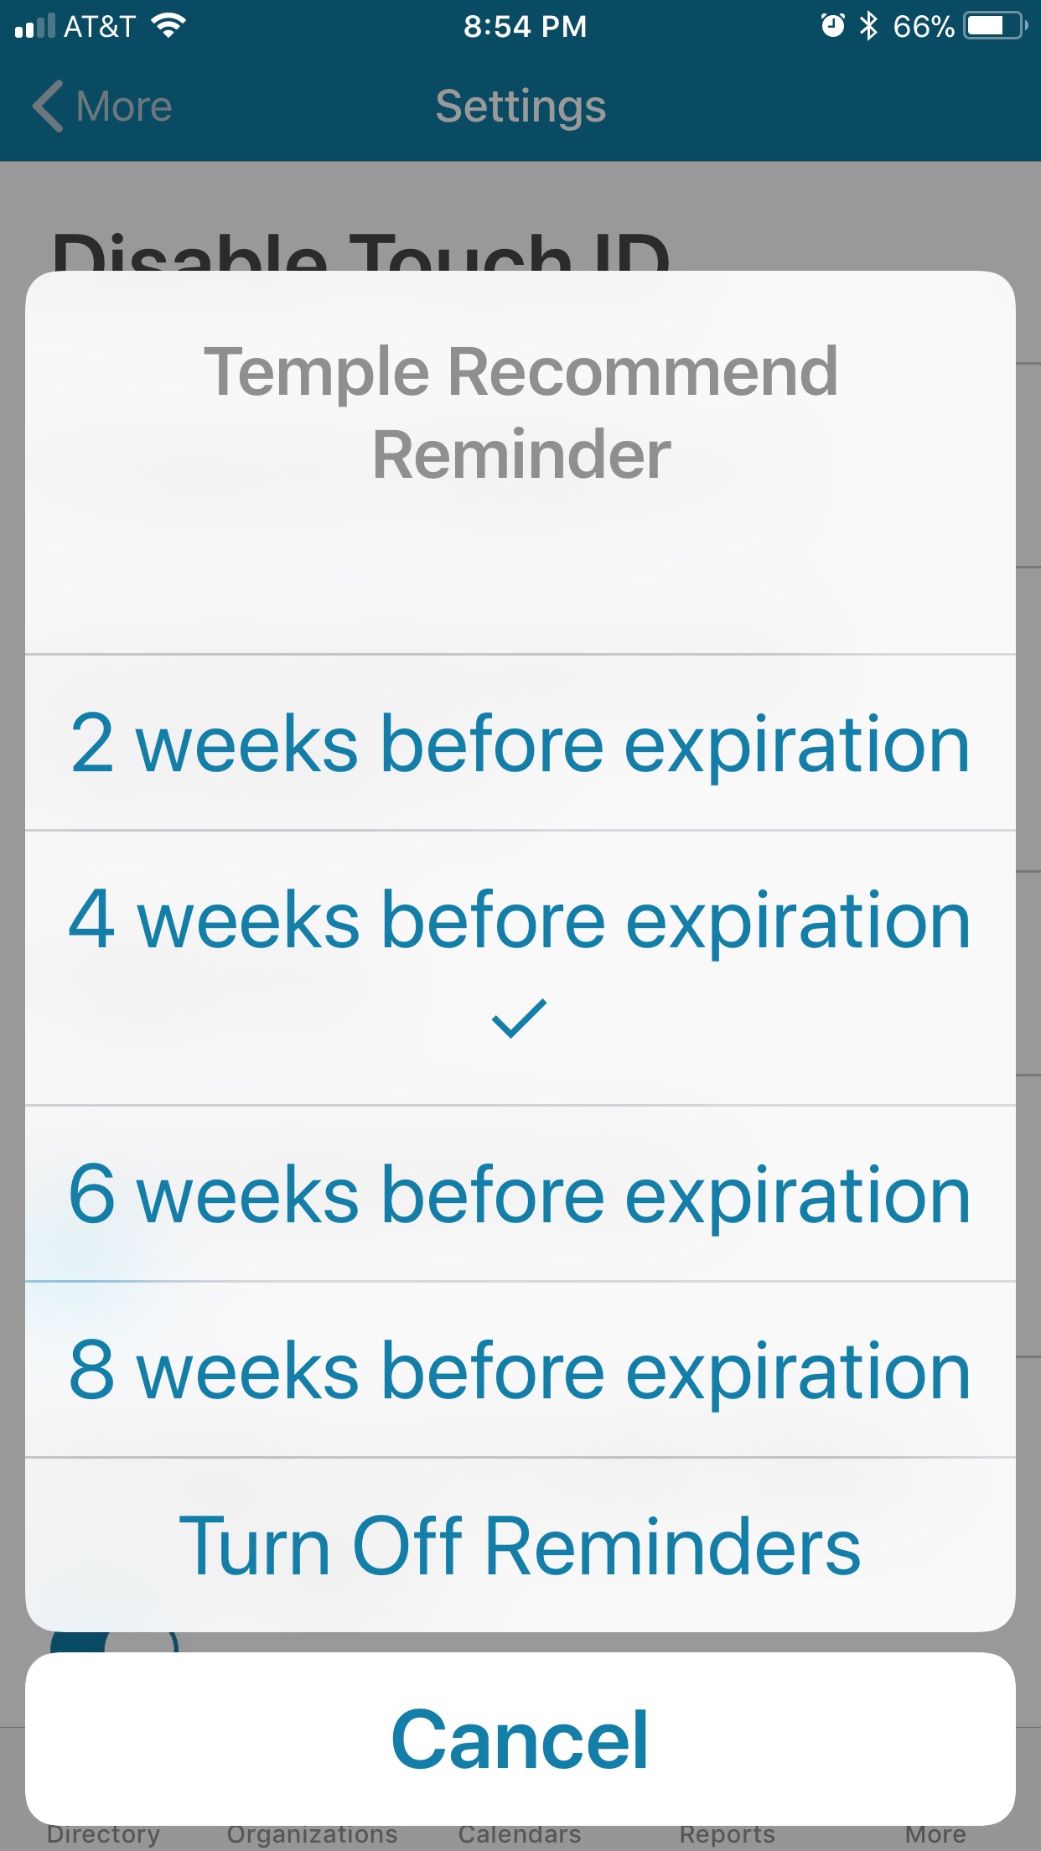Tap the back chevron next to More
The image size is (1041, 1851).
(x=49, y=106)
